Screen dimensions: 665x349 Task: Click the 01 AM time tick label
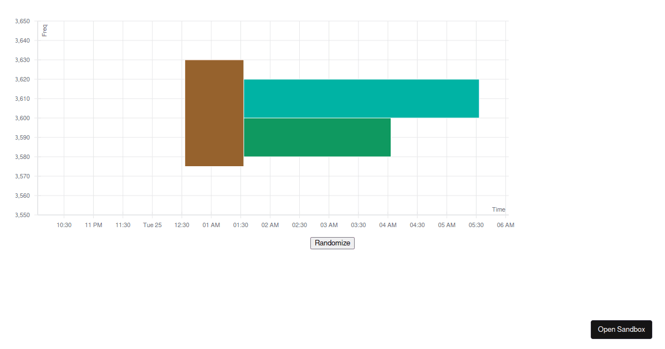point(211,225)
